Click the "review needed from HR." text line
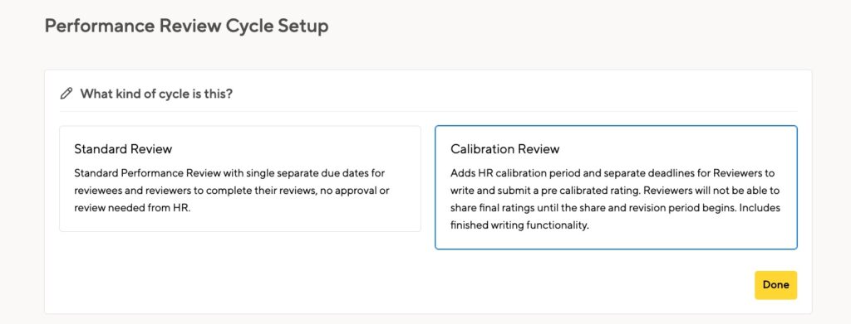 tap(132, 208)
